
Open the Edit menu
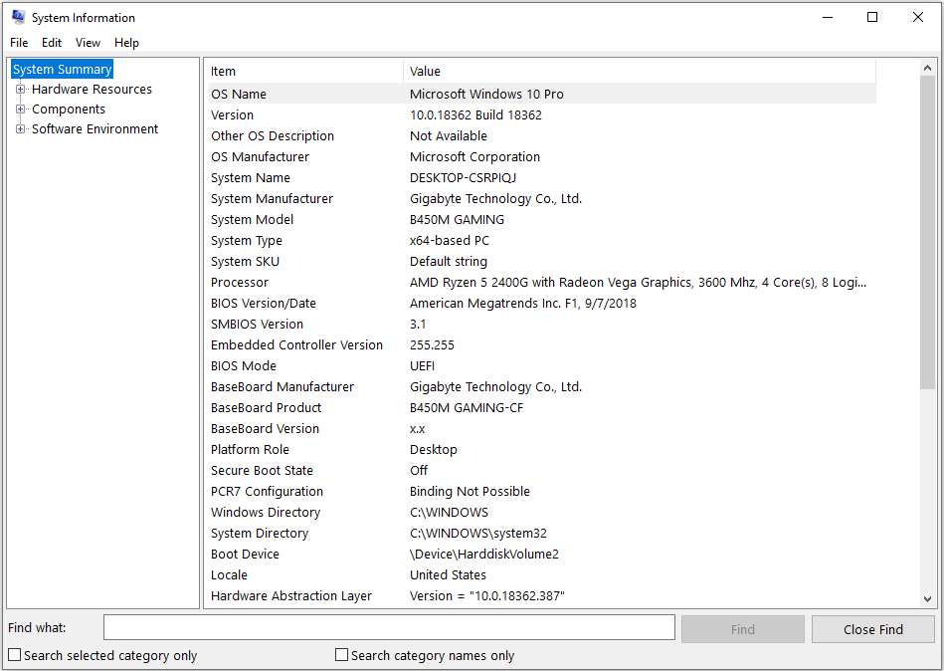click(52, 43)
